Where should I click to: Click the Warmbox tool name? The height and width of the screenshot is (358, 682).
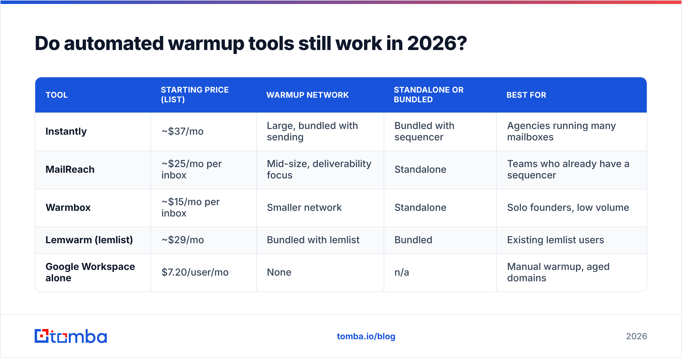tap(68, 207)
